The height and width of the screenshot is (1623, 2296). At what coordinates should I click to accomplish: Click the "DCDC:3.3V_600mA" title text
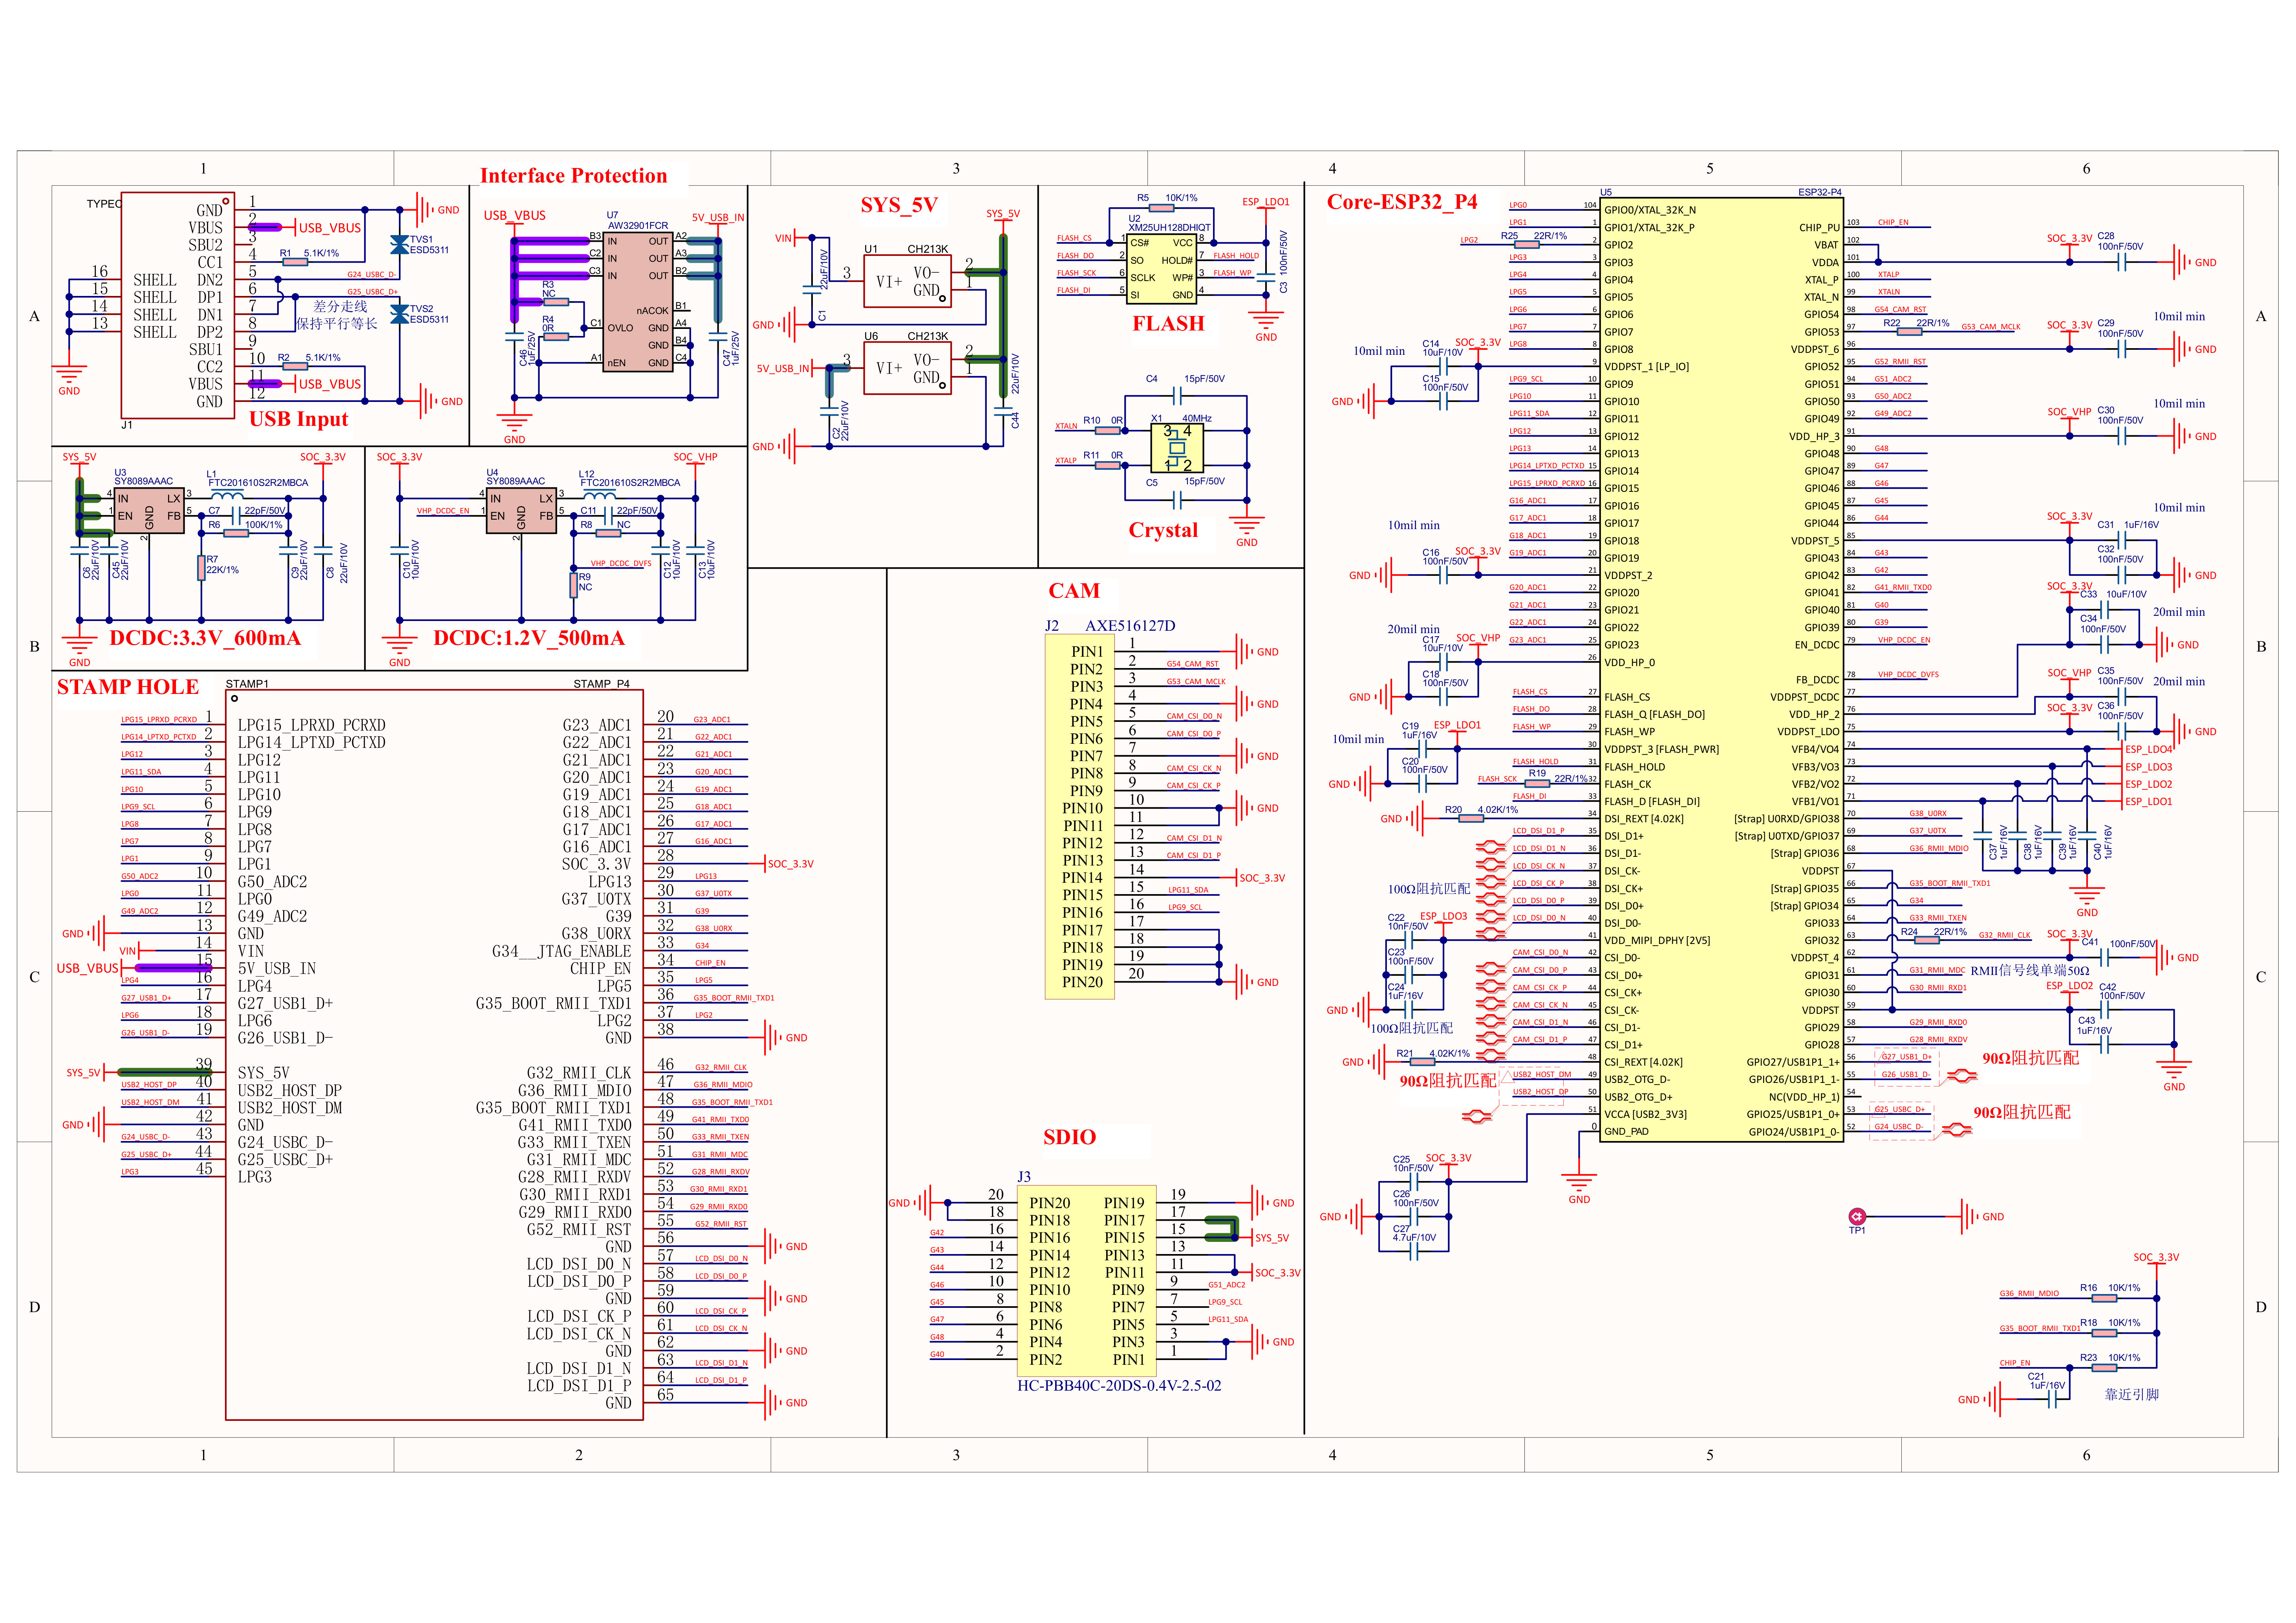coord(204,637)
